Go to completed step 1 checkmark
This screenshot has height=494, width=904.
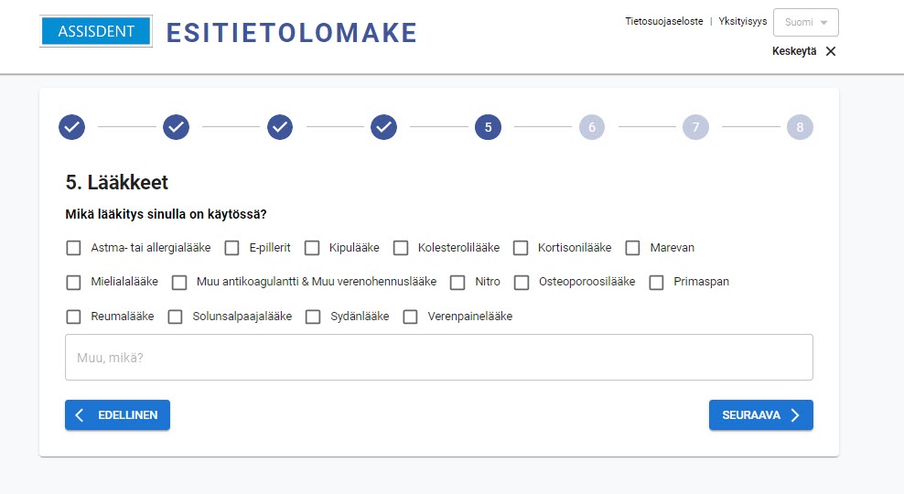click(x=72, y=127)
